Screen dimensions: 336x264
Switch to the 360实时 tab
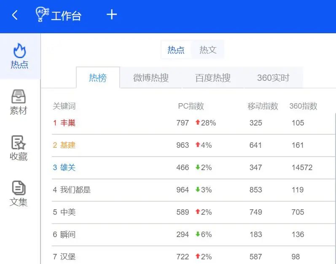point(273,77)
